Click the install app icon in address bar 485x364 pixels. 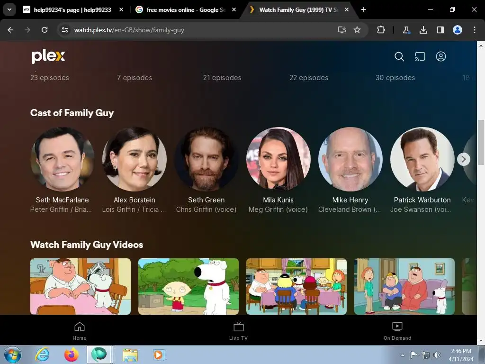point(342,30)
